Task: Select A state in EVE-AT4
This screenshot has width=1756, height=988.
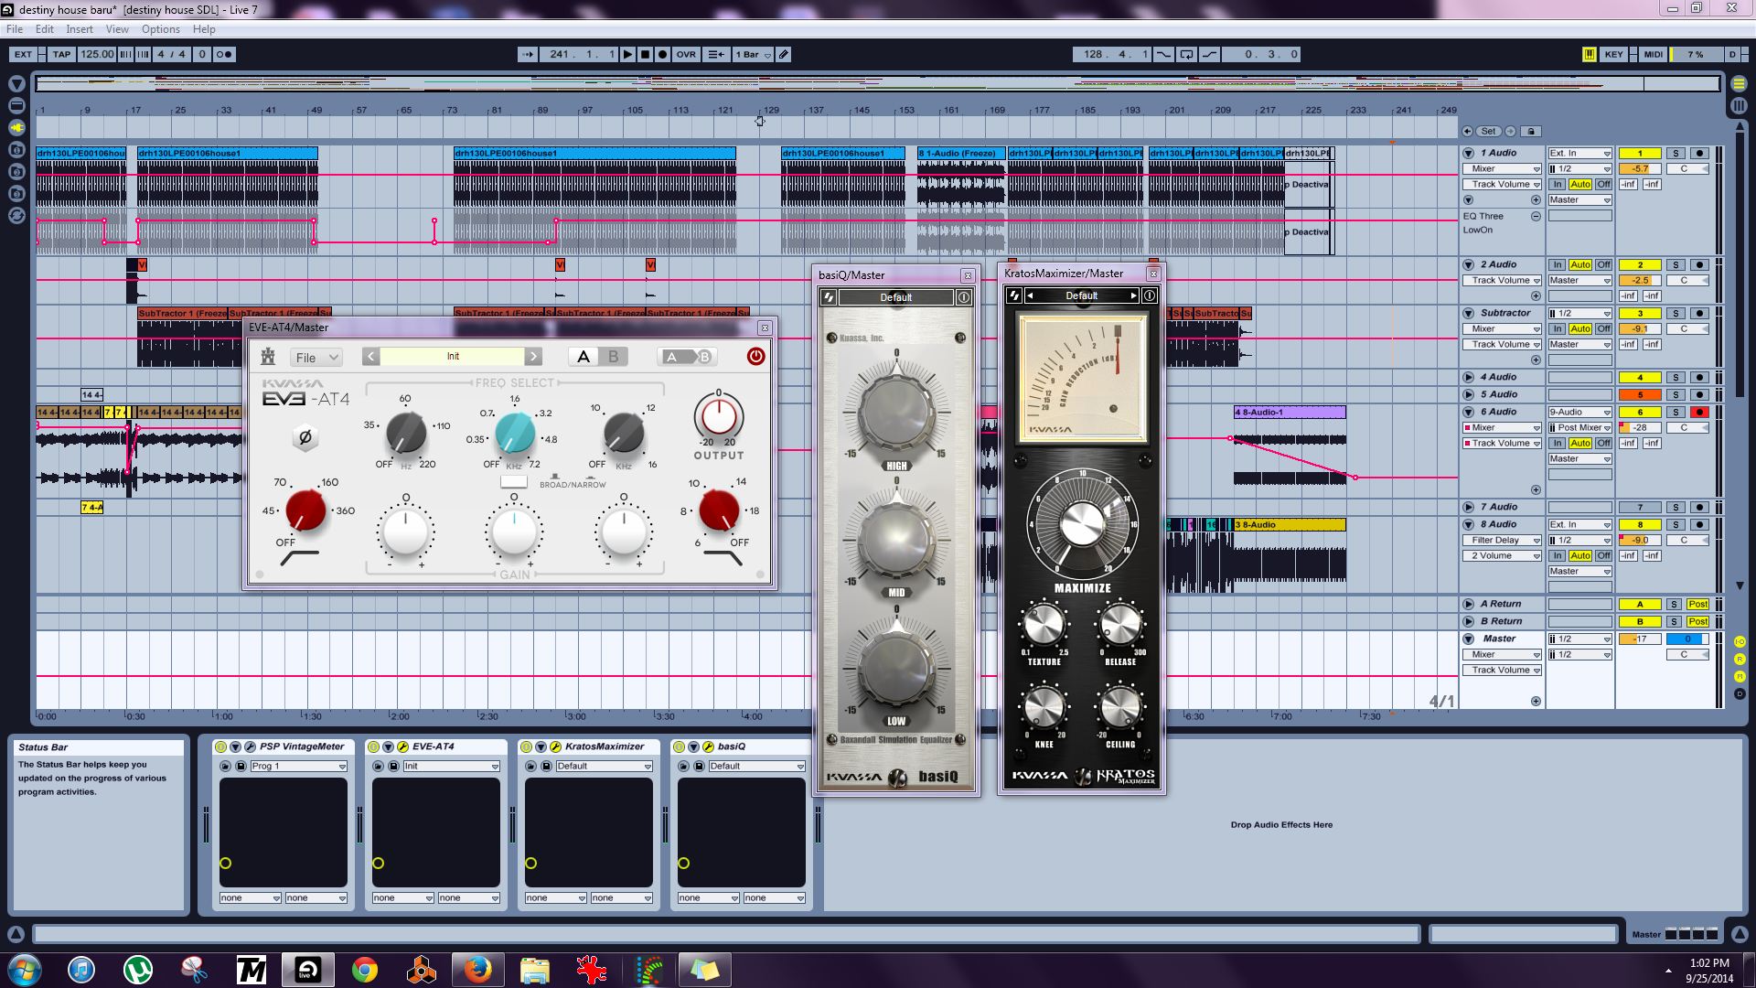Action: click(x=584, y=357)
